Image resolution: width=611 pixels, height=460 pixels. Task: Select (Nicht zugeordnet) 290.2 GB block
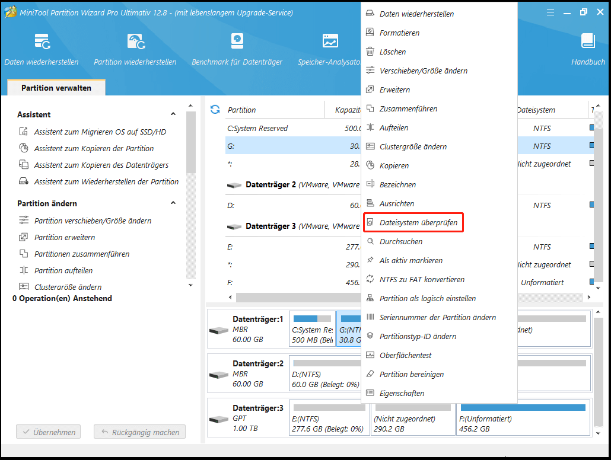click(x=413, y=419)
